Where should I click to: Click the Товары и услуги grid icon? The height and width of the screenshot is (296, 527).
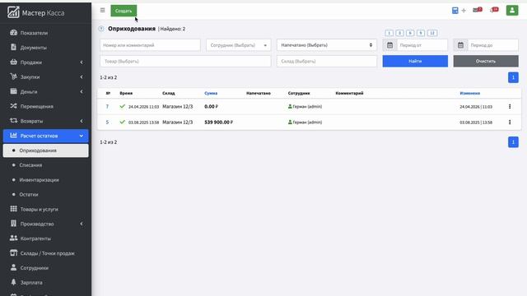point(13,209)
